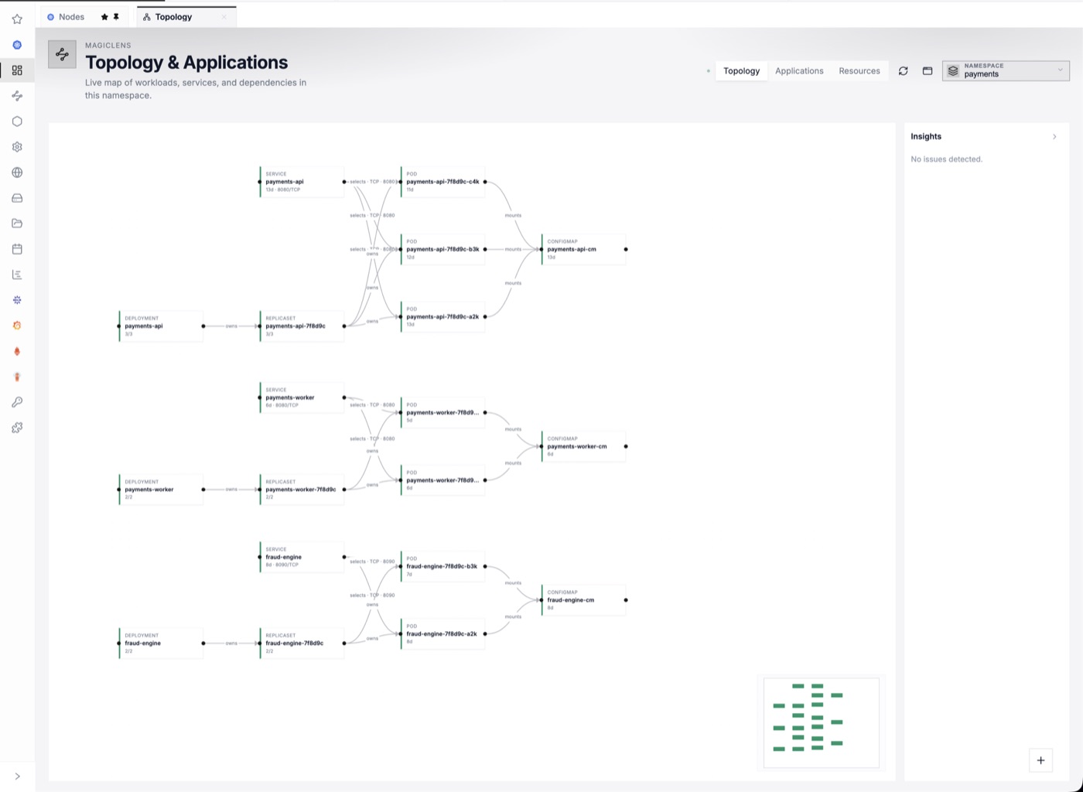Viewport: 1083px width, 792px height.
Task: Click the payments-api-7f8d9c replicaset node
Action: pos(302,326)
